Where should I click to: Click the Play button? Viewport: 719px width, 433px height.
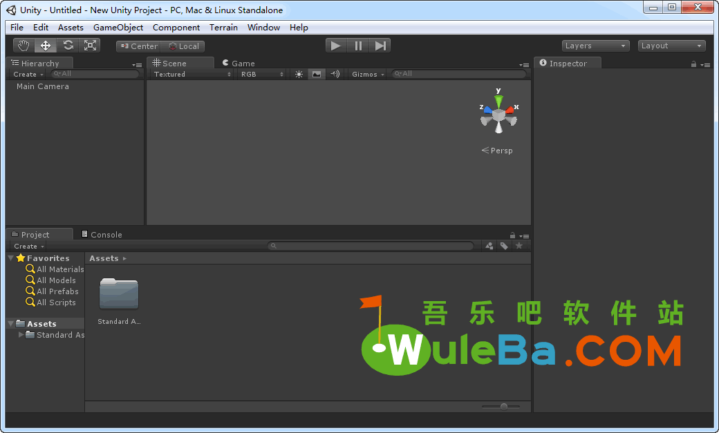pyautogui.click(x=336, y=46)
